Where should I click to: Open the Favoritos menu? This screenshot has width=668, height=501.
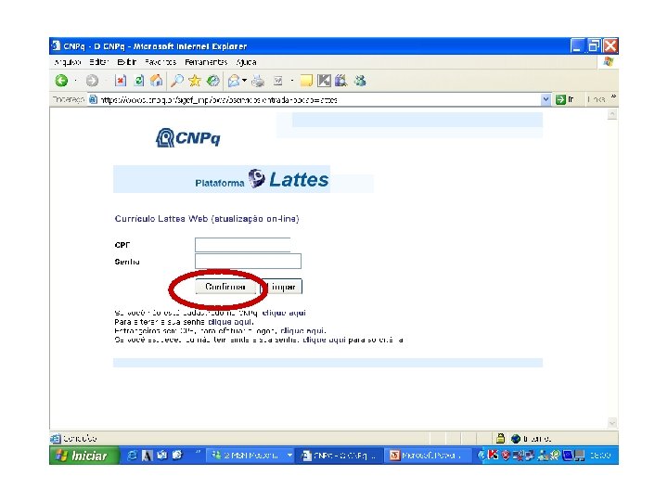point(161,62)
